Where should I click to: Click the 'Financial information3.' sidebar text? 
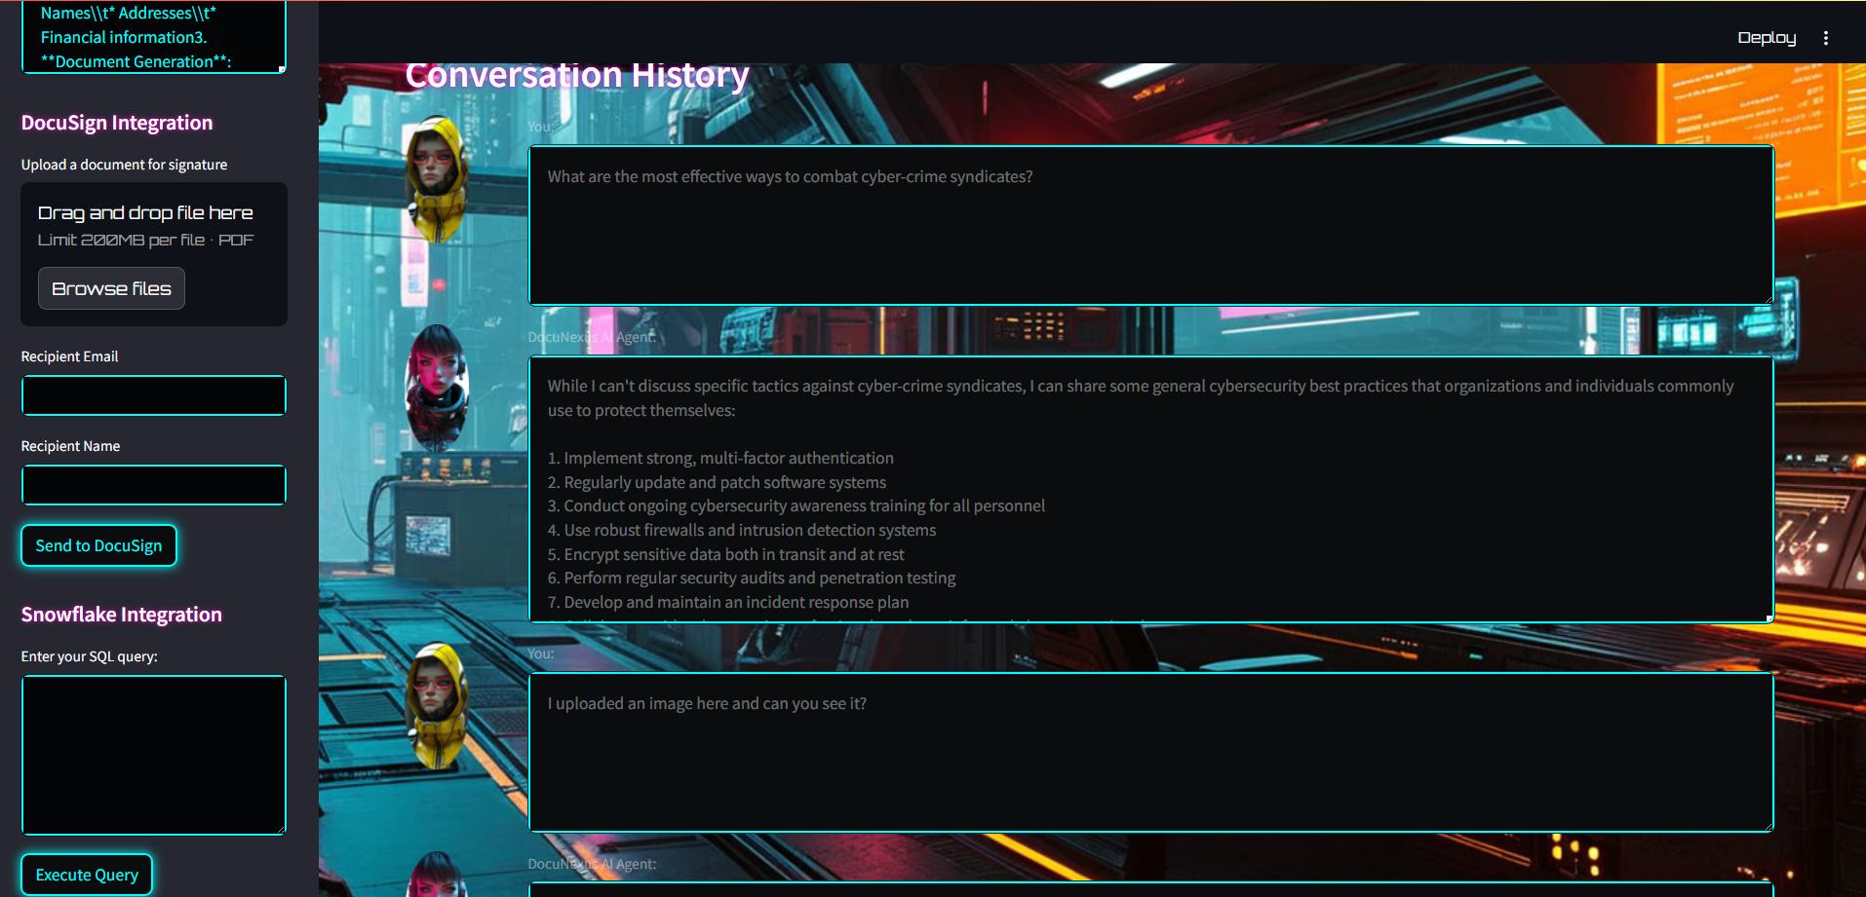[124, 37]
